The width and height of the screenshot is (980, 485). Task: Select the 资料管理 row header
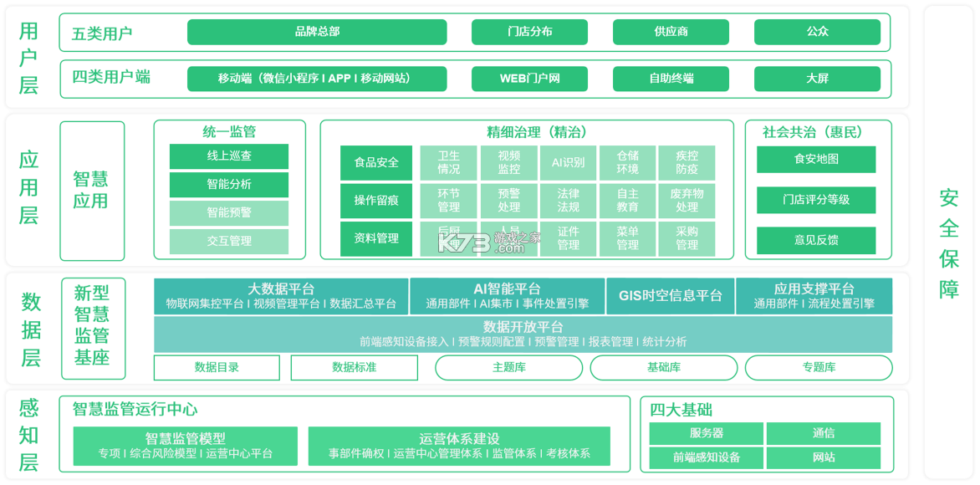click(x=376, y=239)
